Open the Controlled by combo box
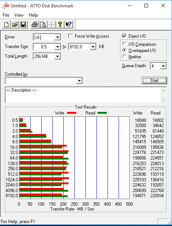Viewport: 172px width, 226px height. (x=44, y=81)
